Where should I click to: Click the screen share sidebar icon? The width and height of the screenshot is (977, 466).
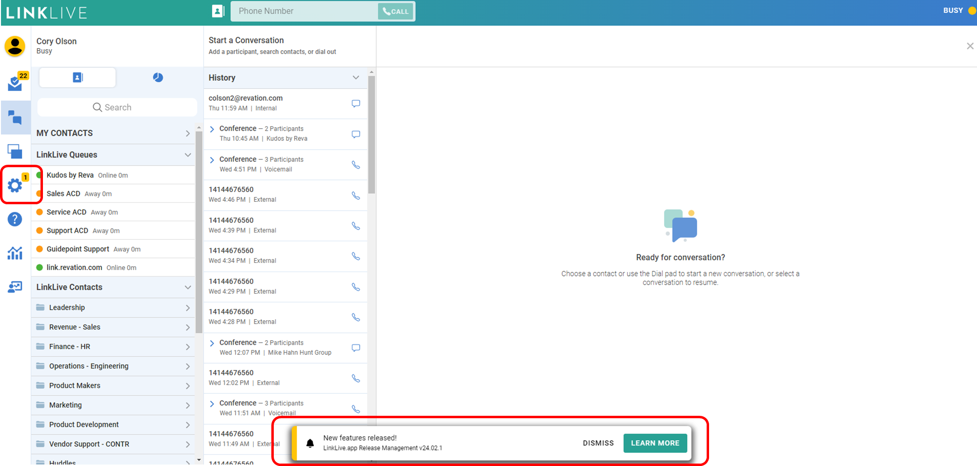click(x=15, y=151)
